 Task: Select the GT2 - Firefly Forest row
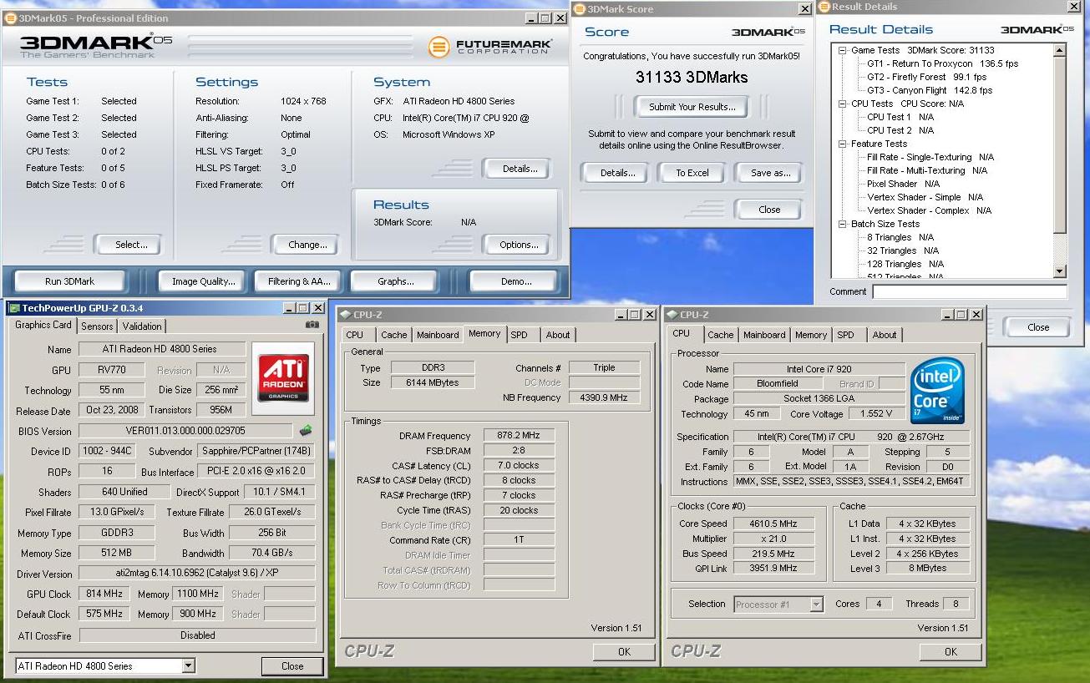(x=927, y=77)
